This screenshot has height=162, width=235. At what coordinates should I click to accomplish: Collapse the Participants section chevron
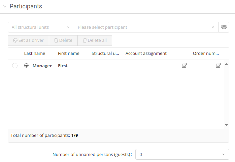click(5, 7)
